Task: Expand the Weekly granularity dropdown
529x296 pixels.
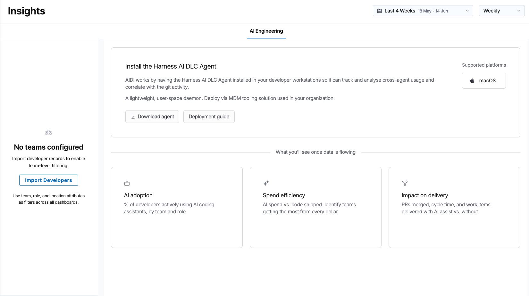Action: coord(502,11)
